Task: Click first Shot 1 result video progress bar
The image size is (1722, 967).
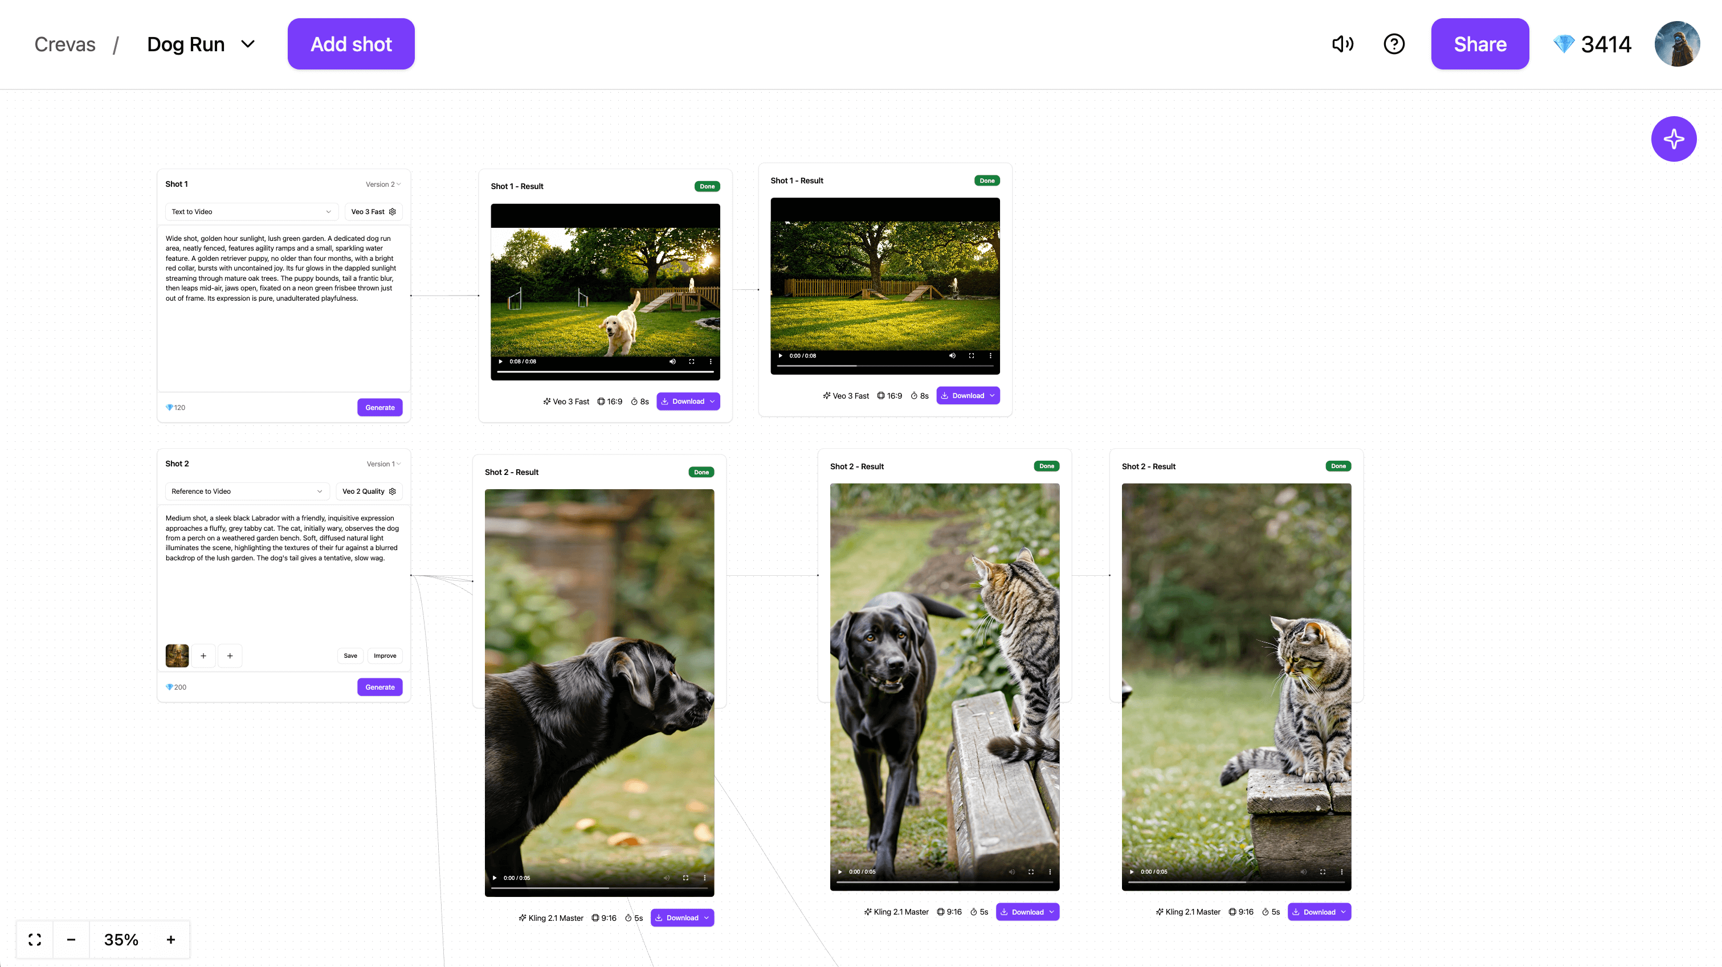Action: 605,371
